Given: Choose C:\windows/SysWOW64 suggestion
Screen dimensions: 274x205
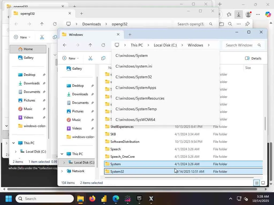Looking at the screenshot, I should click(x=165, y=120).
